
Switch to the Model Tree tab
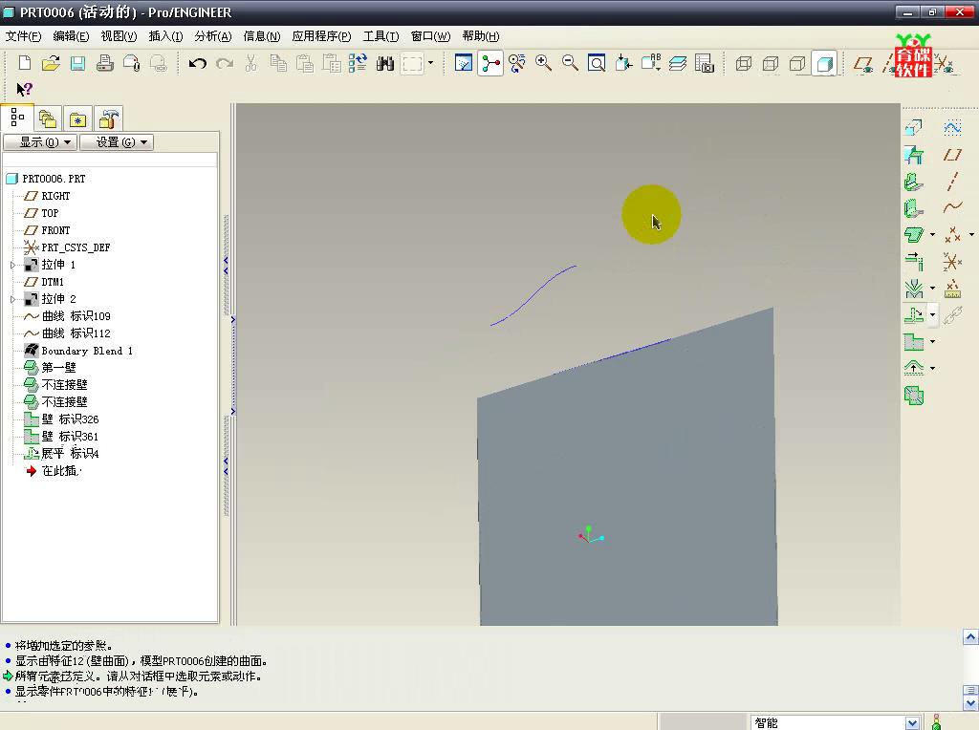(17, 118)
